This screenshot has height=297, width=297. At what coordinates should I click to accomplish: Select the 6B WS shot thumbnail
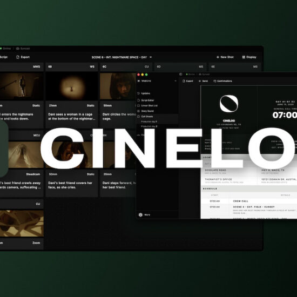(x=72, y=86)
